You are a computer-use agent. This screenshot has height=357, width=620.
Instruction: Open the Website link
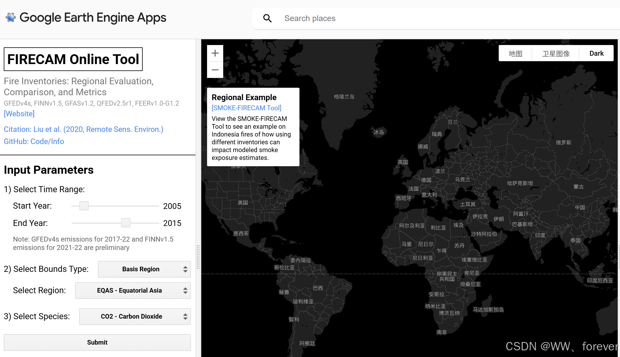tap(19, 114)
